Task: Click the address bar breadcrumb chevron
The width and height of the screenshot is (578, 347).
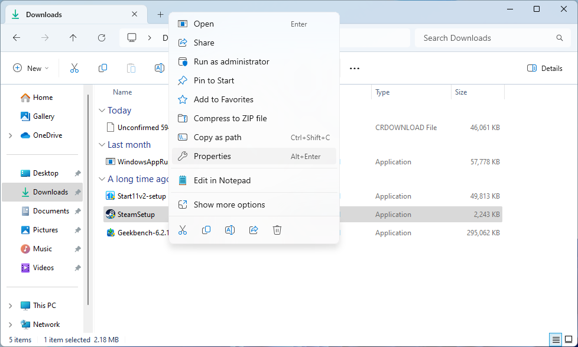Action: tap(150, 38)
